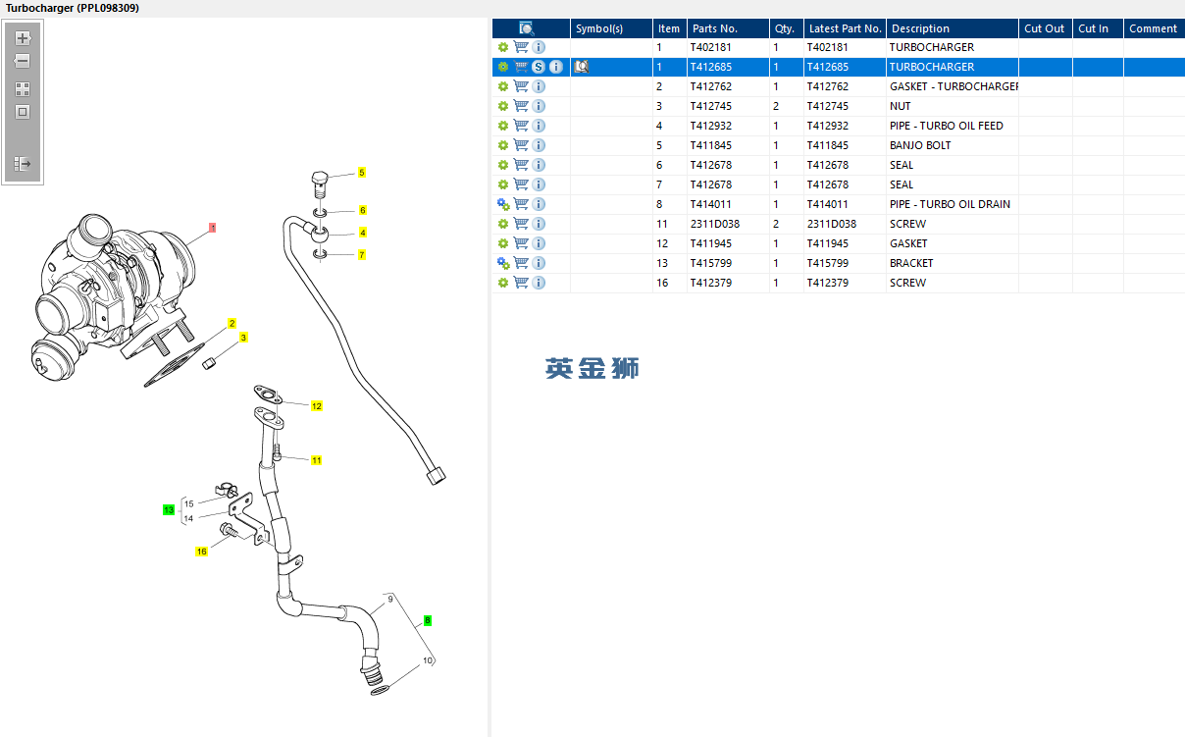
Task: Click the single square fit-view icon
Action: click(x=23, y=112)
